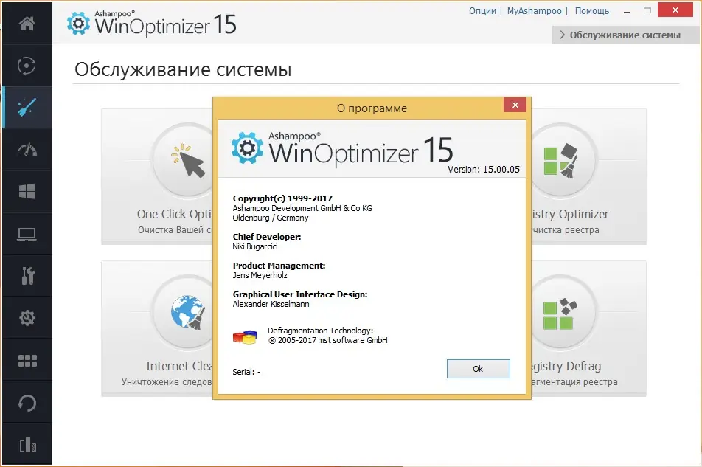Click the Copyright(c) 1999-2017 text
The width and height of the screenshot is (702, 467).
point(282,198)
